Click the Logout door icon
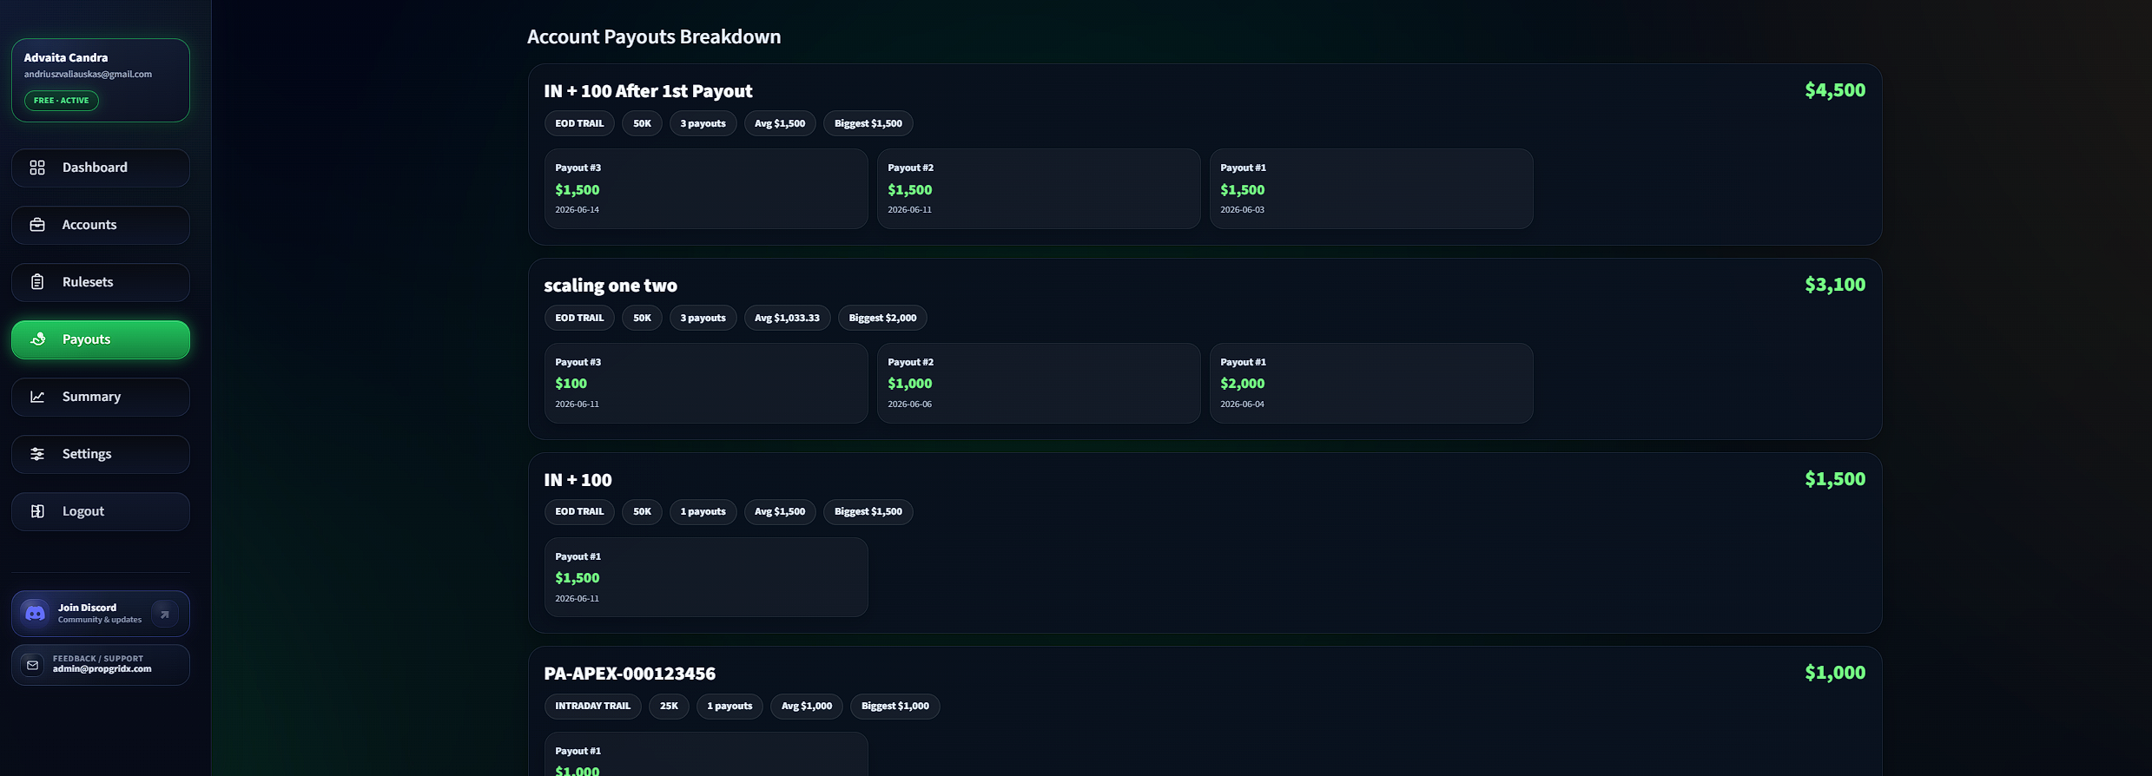Viewport: 2152px width, 776px height. tap(37, 511)
